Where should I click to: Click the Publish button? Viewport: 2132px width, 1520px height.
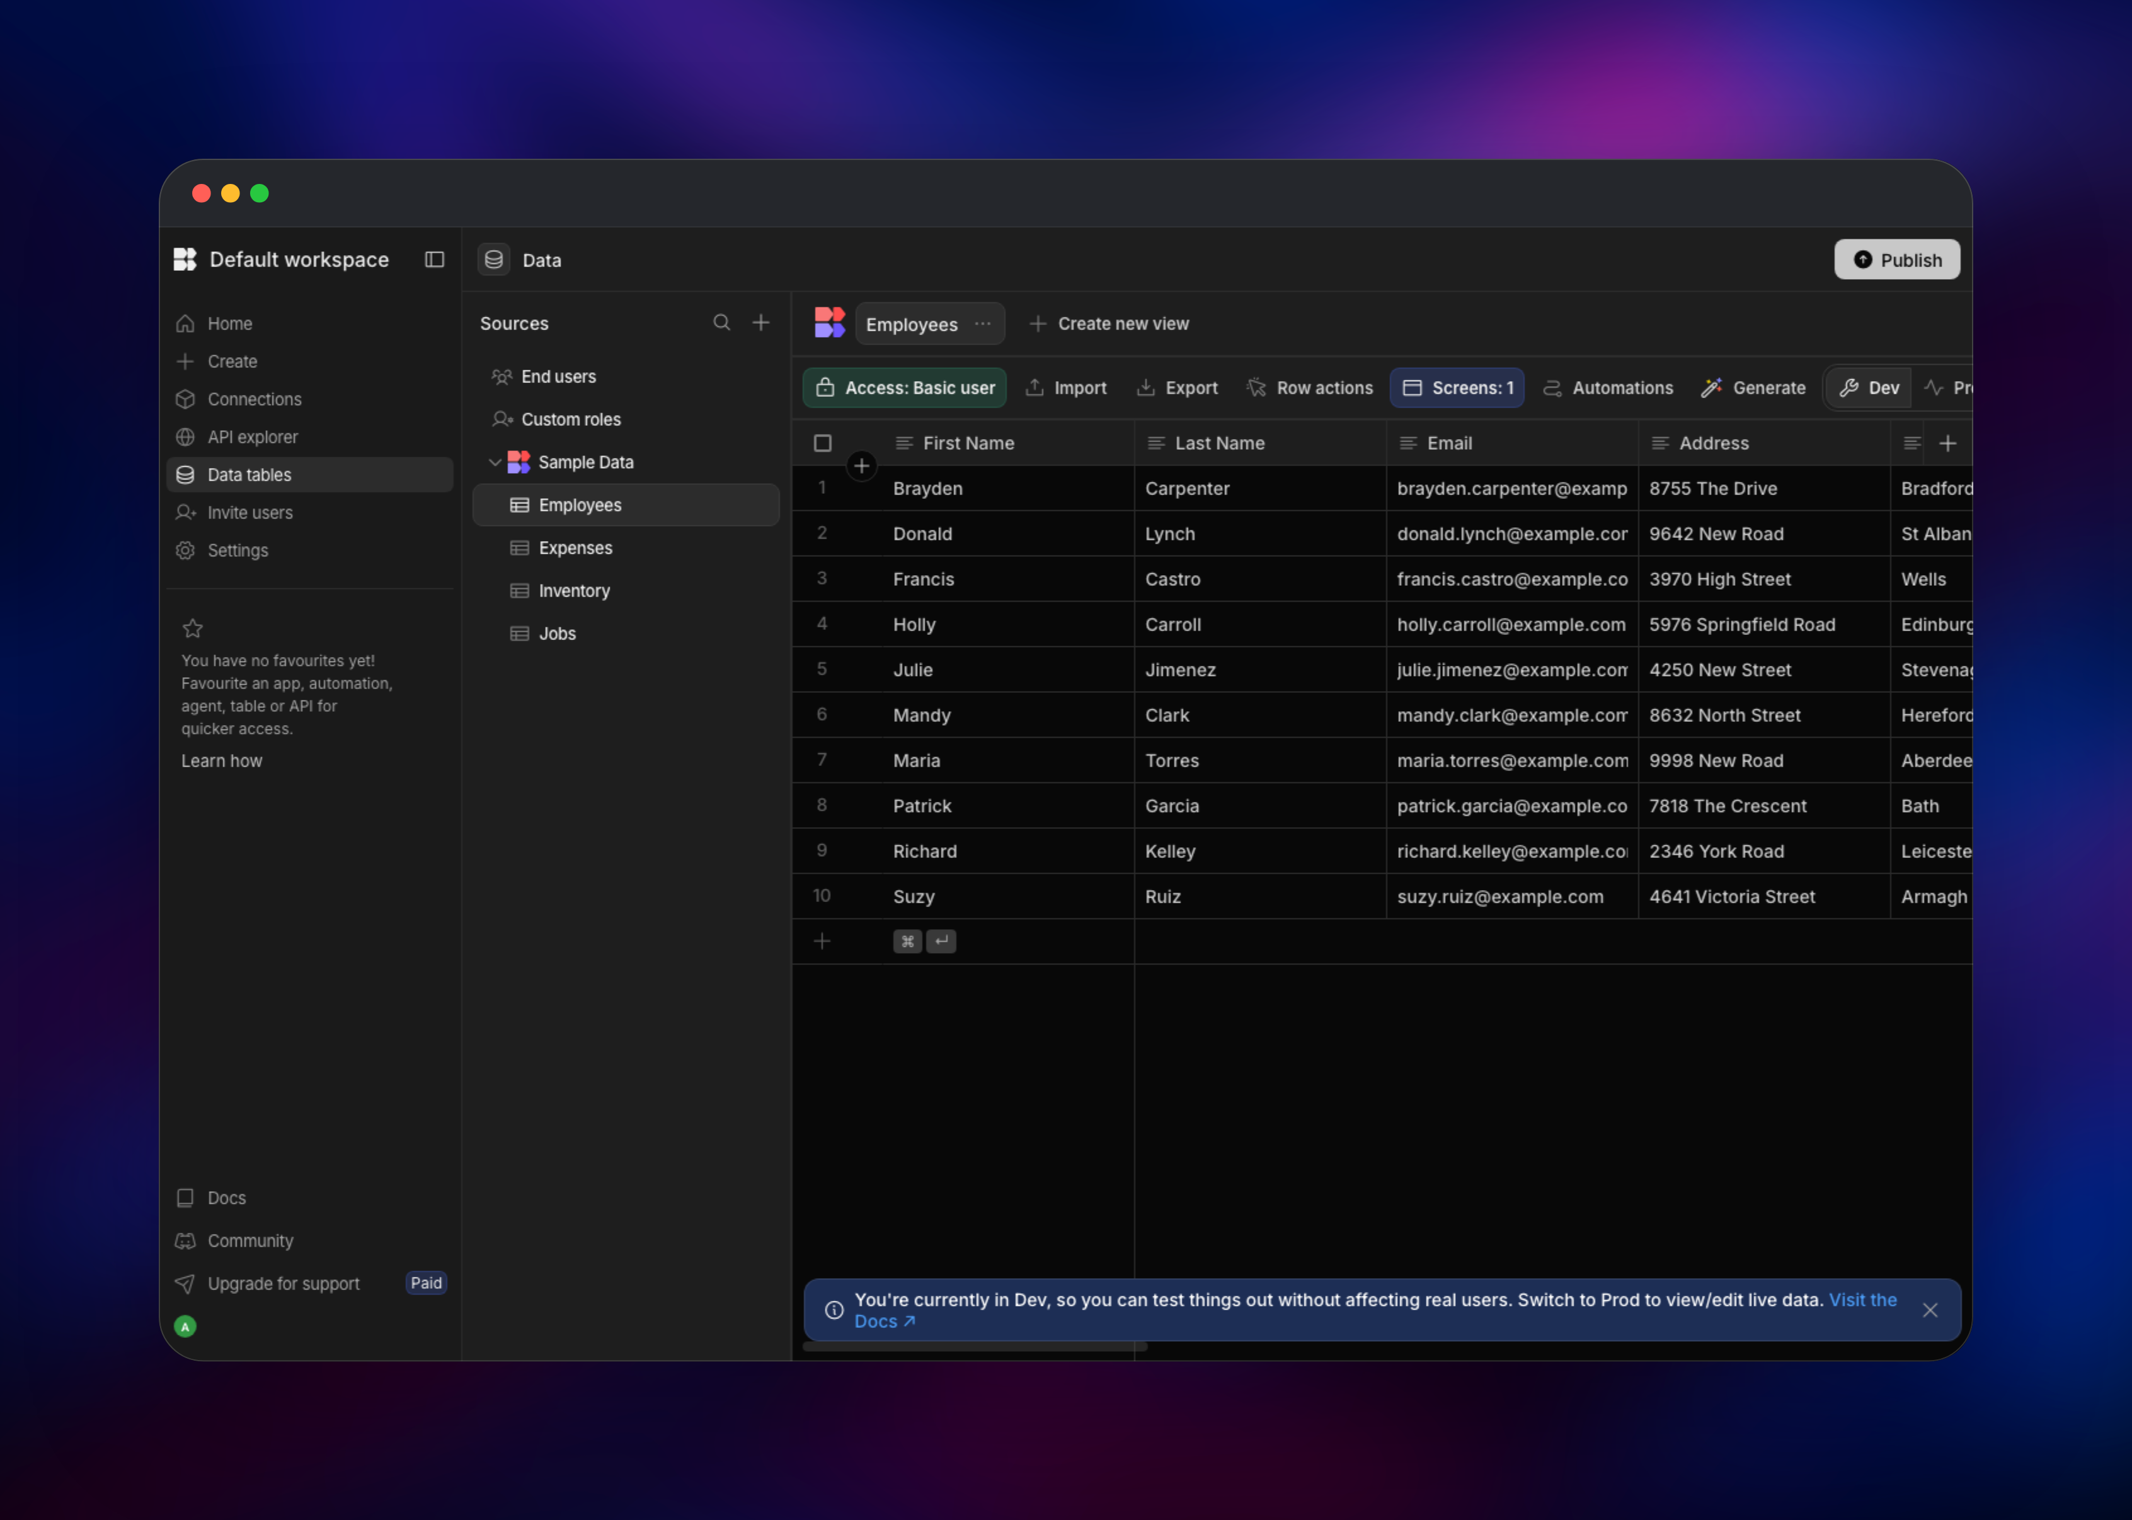[1897, 260]
